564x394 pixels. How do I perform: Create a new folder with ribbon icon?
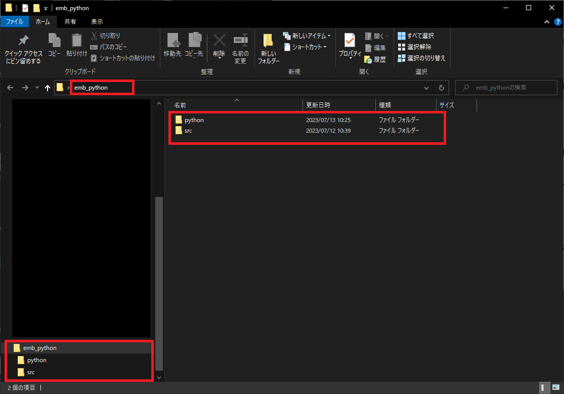pos(268,41)
